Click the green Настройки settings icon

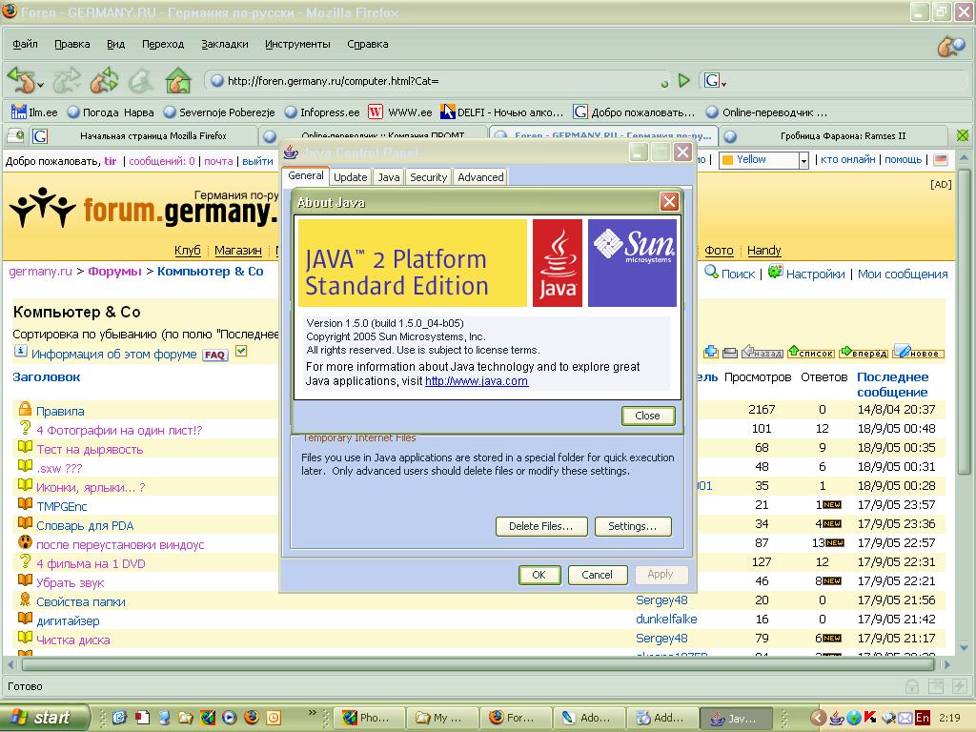[x=775, y=272]
